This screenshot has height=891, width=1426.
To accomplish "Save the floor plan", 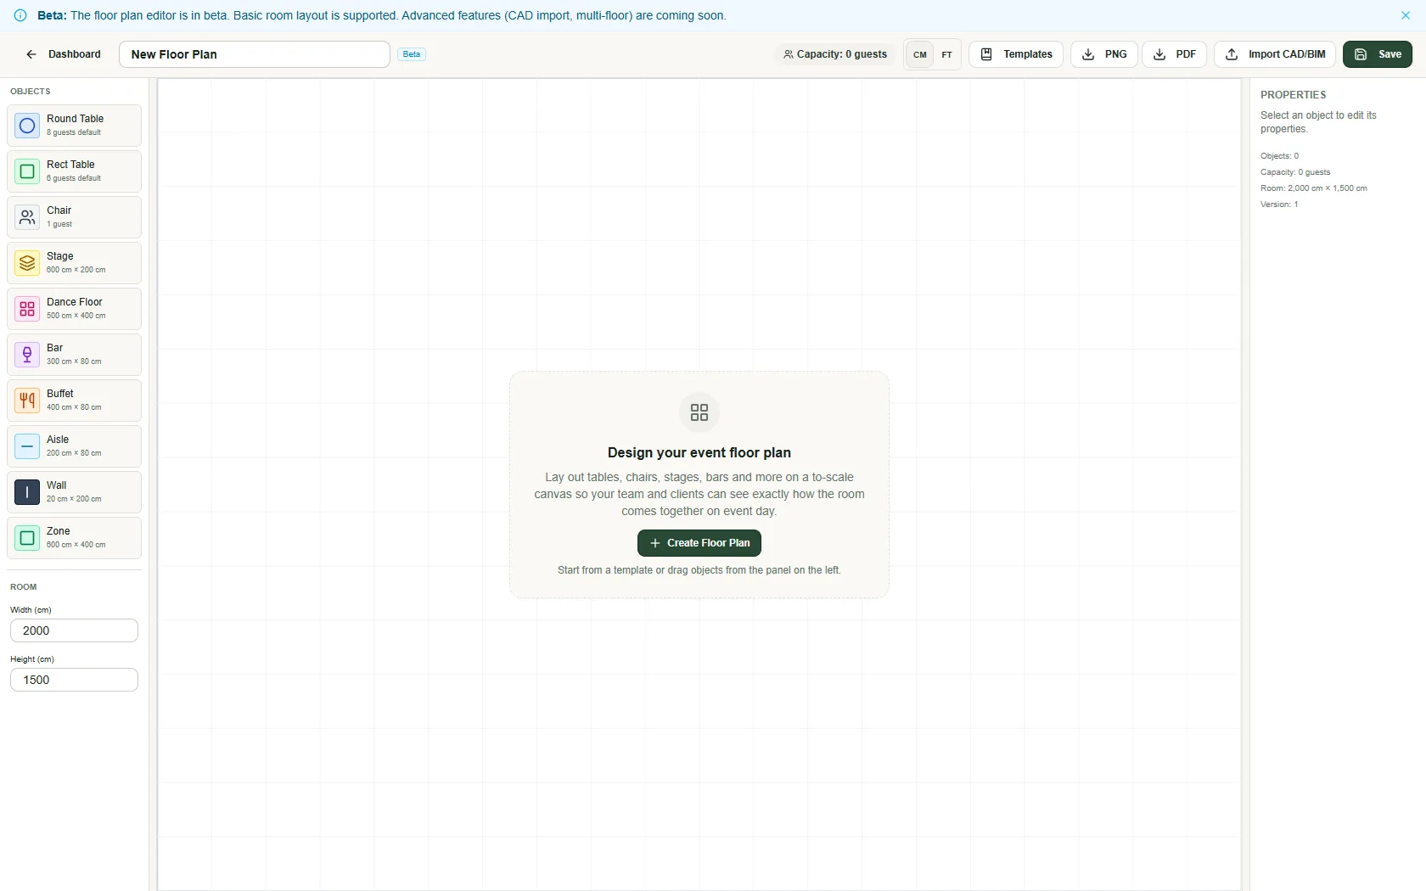I will click(x=1378, y=54).
